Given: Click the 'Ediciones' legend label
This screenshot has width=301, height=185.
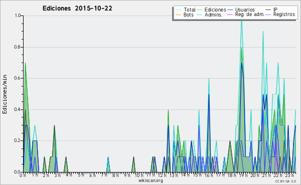Looking at the screenshot, I should 215,10.
